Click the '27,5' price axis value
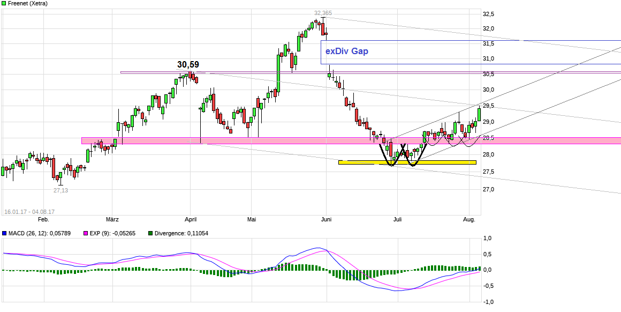Screen dimensions: 621x312 tap(488, 172)
